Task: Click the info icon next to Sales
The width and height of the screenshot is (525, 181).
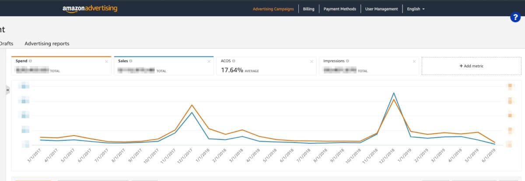Action: tap(131, 61)
